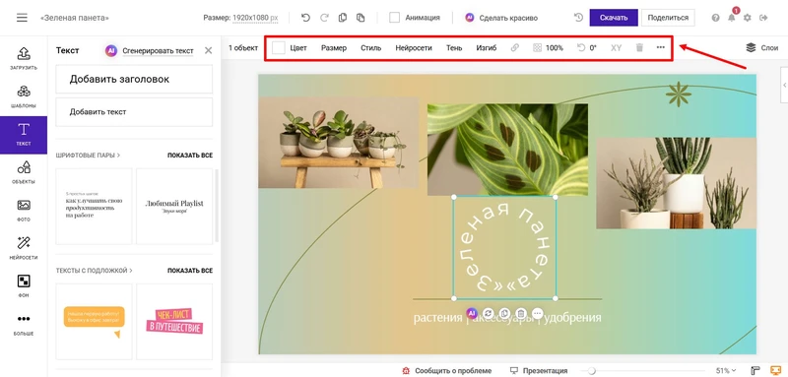Show all Тексты с подложкой
Image resolution: width=788 pixels, height=377 pixels.
pyautogui.click(x=190, y=270)
